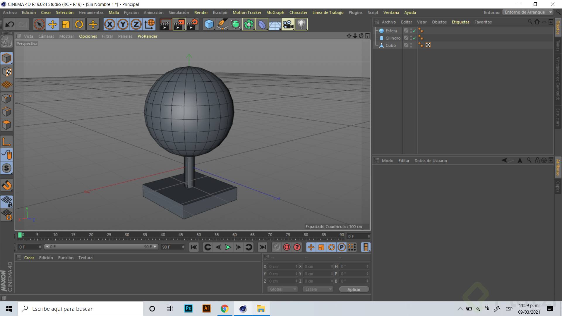Viewport: 562px width, 316px height.
Task: Select the Rotate tool
Action: click(x=79, y=24)
